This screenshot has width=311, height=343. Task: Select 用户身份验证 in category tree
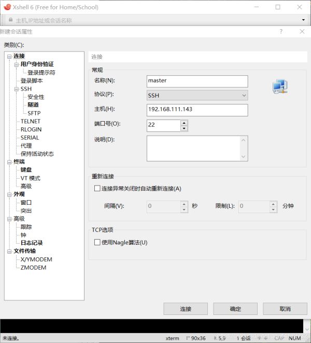click(x=37, y=64)
